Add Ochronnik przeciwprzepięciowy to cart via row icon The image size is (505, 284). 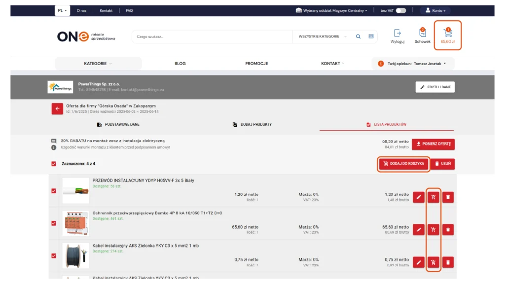(x=433, y=230)
